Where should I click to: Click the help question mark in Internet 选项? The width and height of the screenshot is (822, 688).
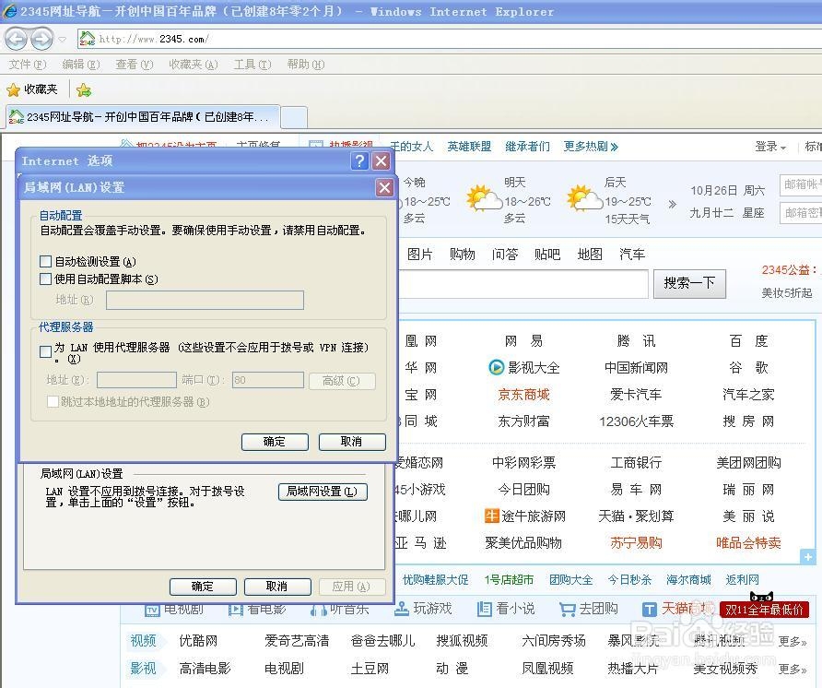click(359, 160)
